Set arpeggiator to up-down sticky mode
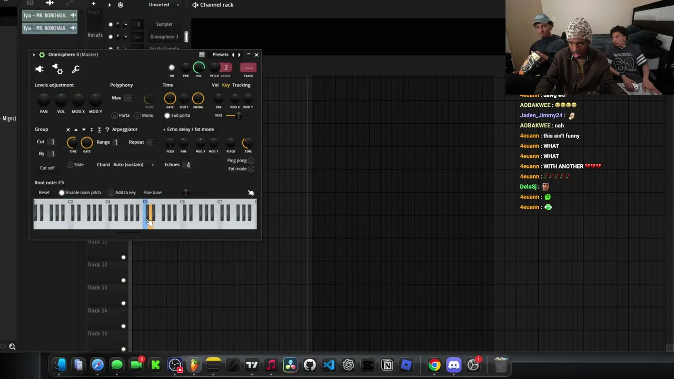 point(99,129)
